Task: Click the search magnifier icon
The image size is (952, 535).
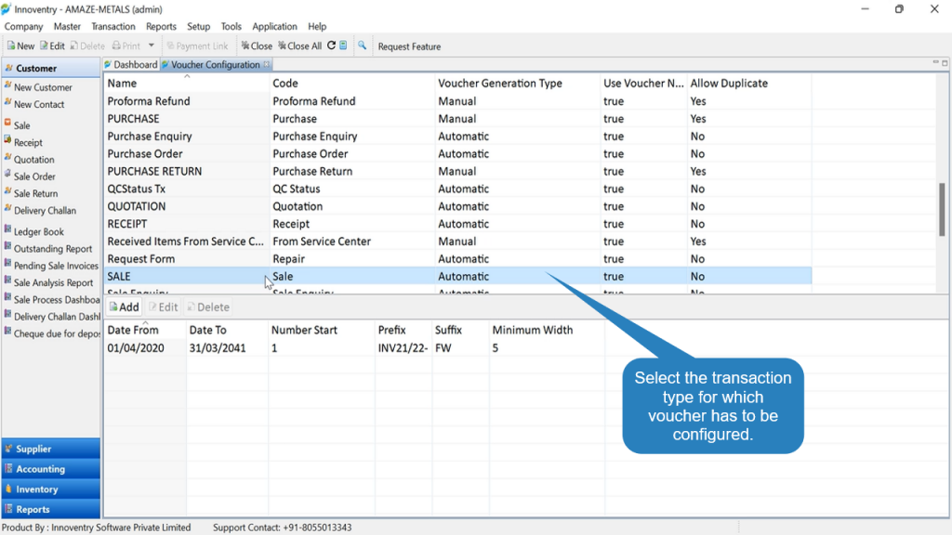Action: pos(362,46)
